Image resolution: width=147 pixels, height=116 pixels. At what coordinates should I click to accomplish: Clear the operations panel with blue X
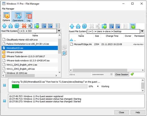click(x=4, y=85)
